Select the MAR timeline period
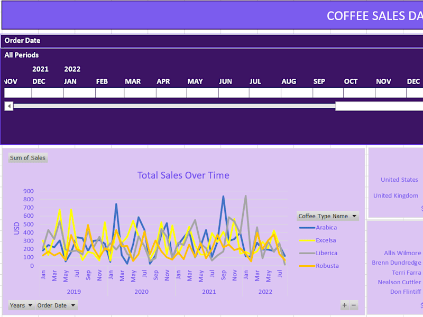The width and height of the screenshot is (423, 317). pos(140,93)
